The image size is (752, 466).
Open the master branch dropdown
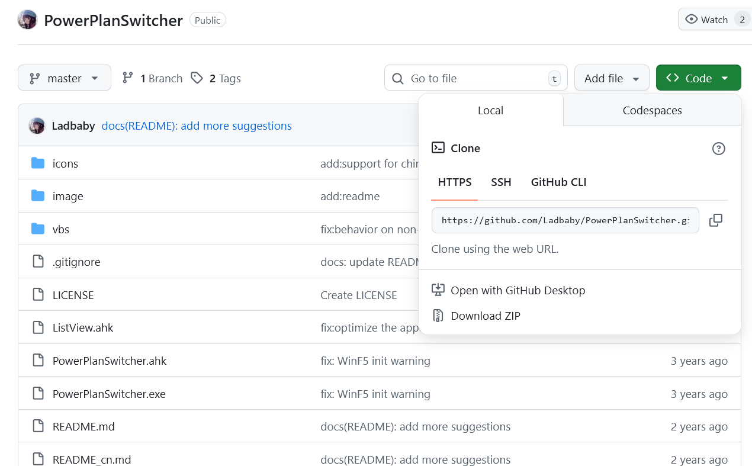click(x=65, y=78)
